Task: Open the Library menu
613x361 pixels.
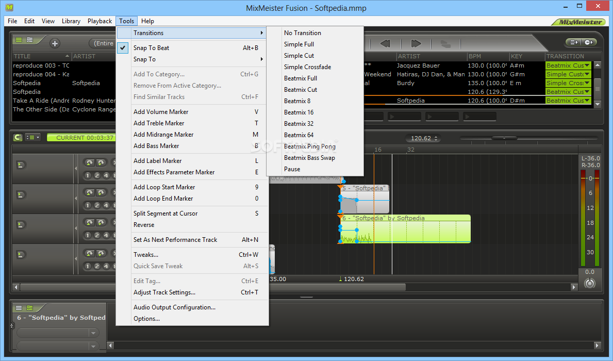Action: coord(71,21)
